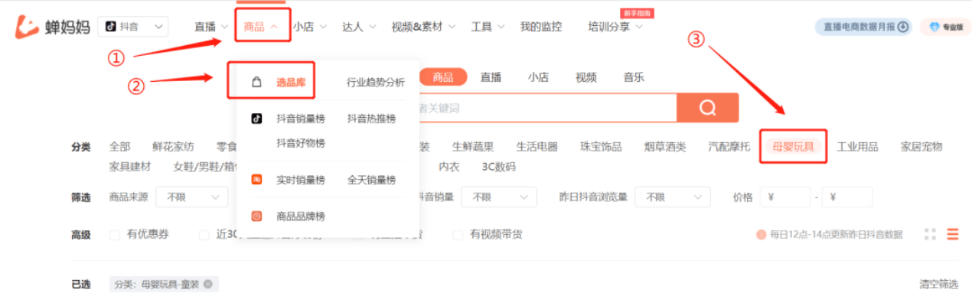
Task: Open the 蝉妈妈 logo home link
Action: [52, 27]
